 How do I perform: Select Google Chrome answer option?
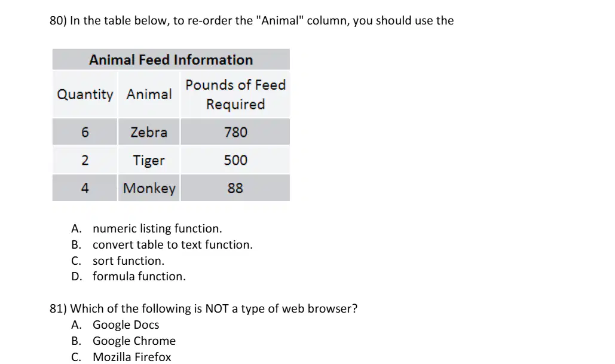(x=123, y=341)
